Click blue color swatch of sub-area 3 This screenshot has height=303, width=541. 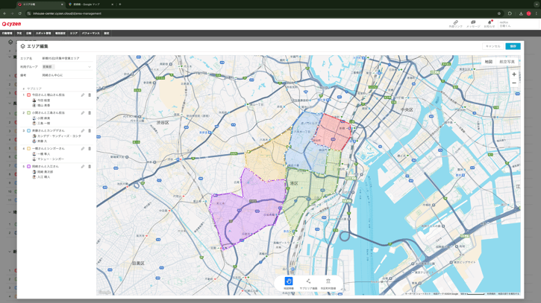tap(28, 131)
